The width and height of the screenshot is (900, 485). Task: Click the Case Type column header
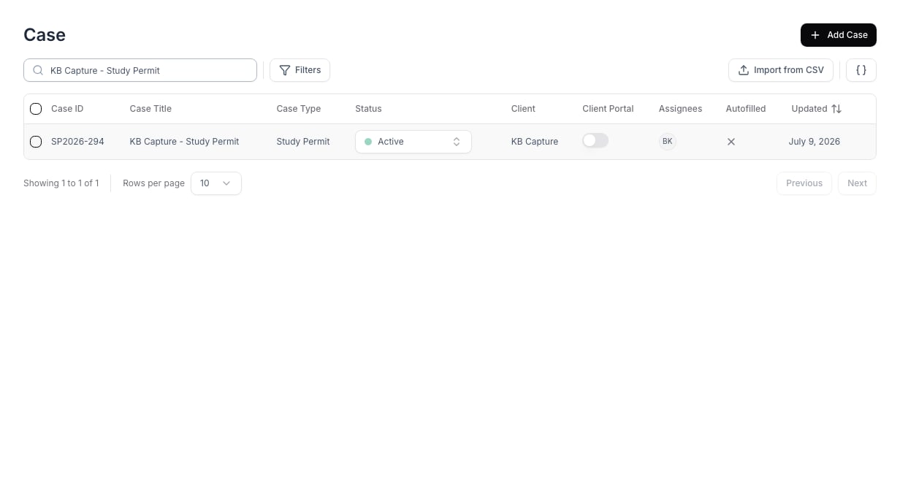[x=298, y=109]
